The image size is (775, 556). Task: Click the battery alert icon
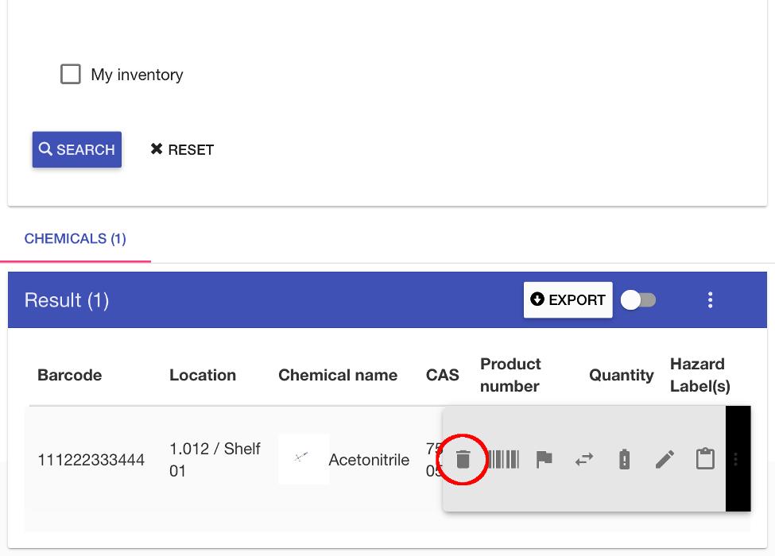point(624,459)
